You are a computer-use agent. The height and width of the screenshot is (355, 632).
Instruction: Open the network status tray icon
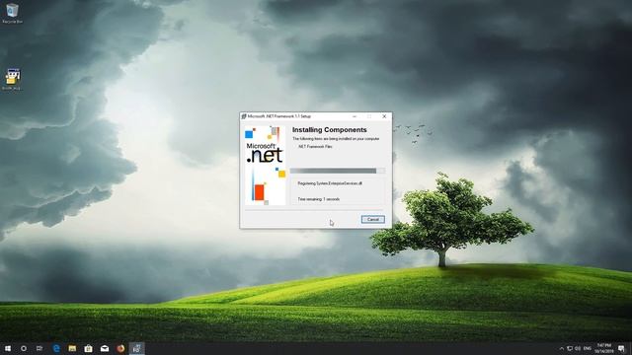point(570,348)
